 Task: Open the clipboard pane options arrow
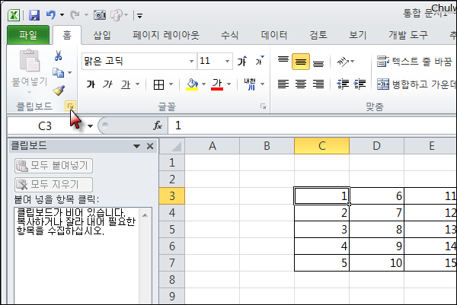(x=136, y=146)
